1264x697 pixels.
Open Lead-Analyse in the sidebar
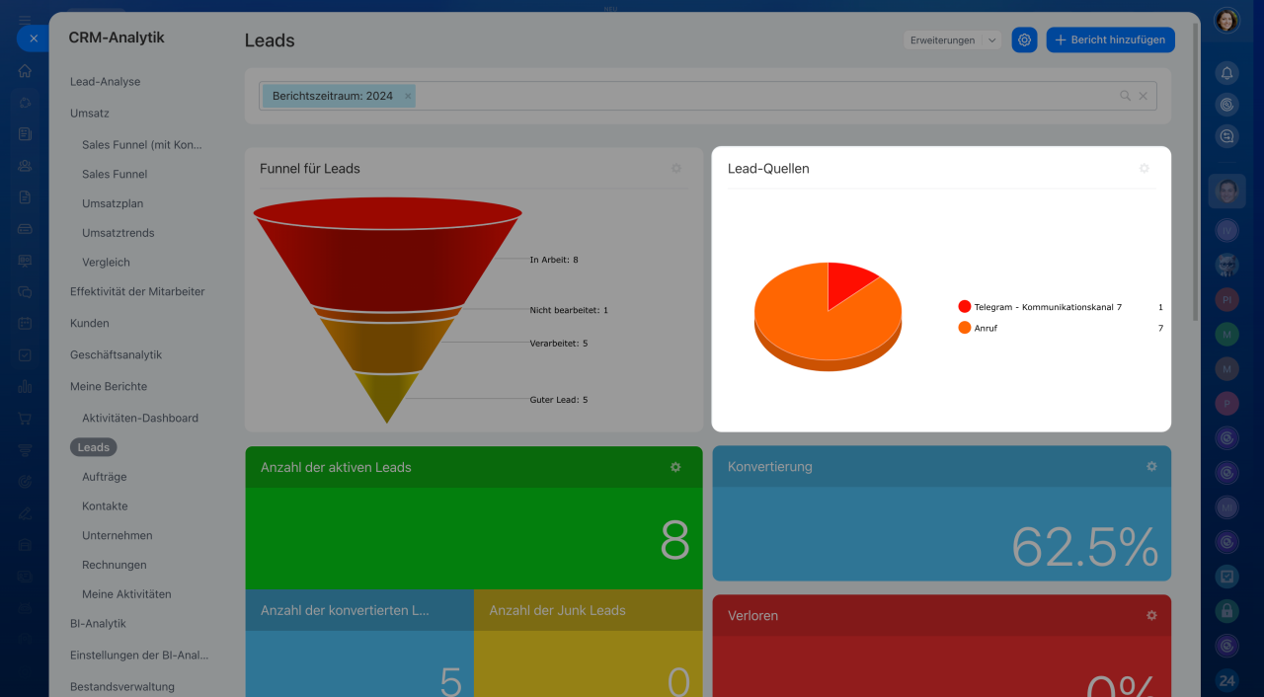click(x=106, y=82)
